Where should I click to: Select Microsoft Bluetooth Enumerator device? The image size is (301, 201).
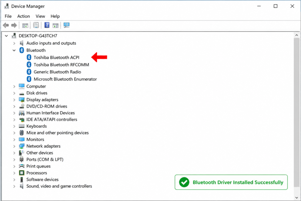click(x=65, y=79)
